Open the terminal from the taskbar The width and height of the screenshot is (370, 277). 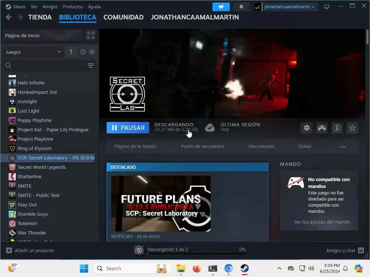click(212, 268)
